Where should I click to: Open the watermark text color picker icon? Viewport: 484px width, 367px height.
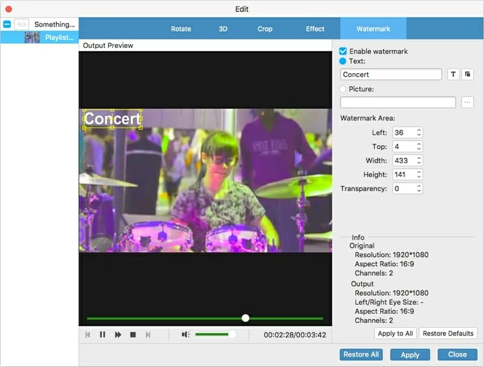click(467, 74)
